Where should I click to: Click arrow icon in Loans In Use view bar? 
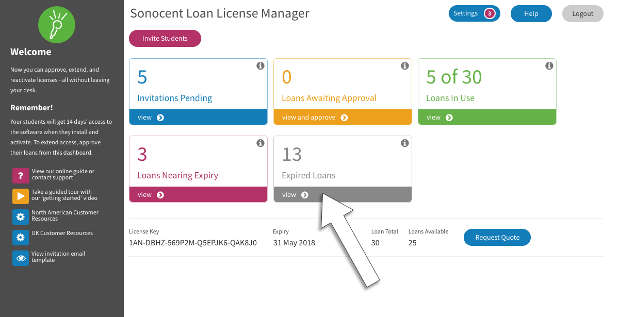[449, 118]
